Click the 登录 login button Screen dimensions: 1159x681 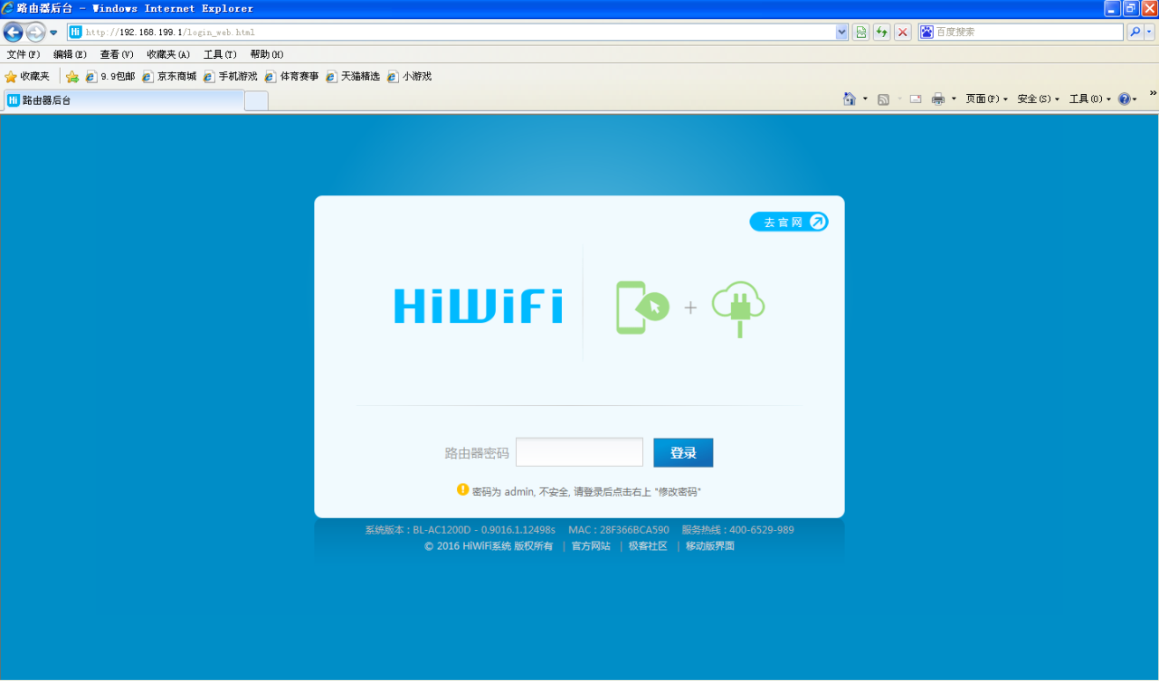point(683,452)
